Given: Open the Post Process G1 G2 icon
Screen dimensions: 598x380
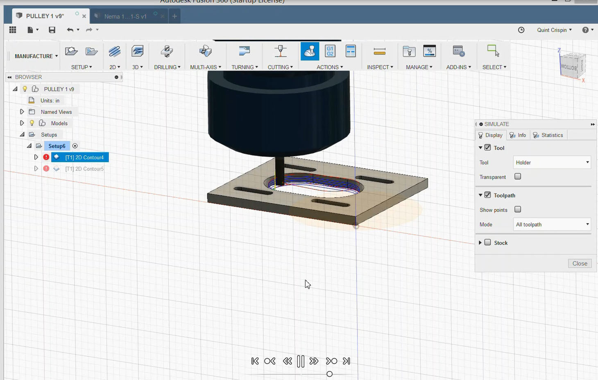Looking at the screenshot, I should click(330, 52).
